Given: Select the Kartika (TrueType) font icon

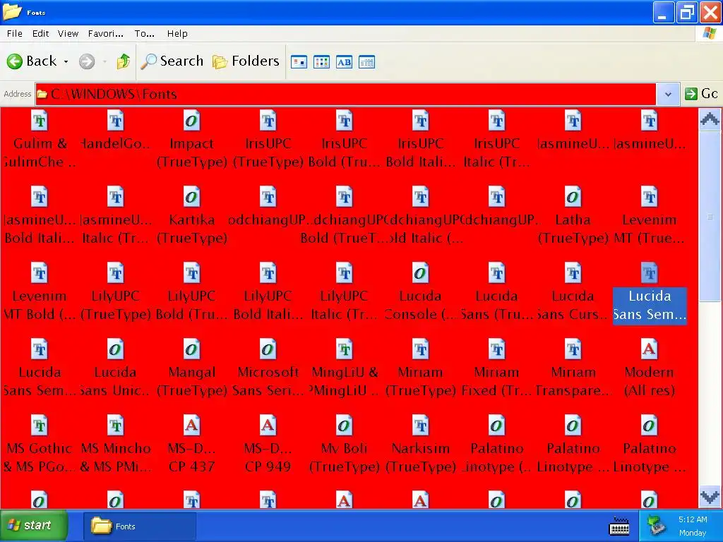Looking at the screenshot, I should [x=191, y=198].
